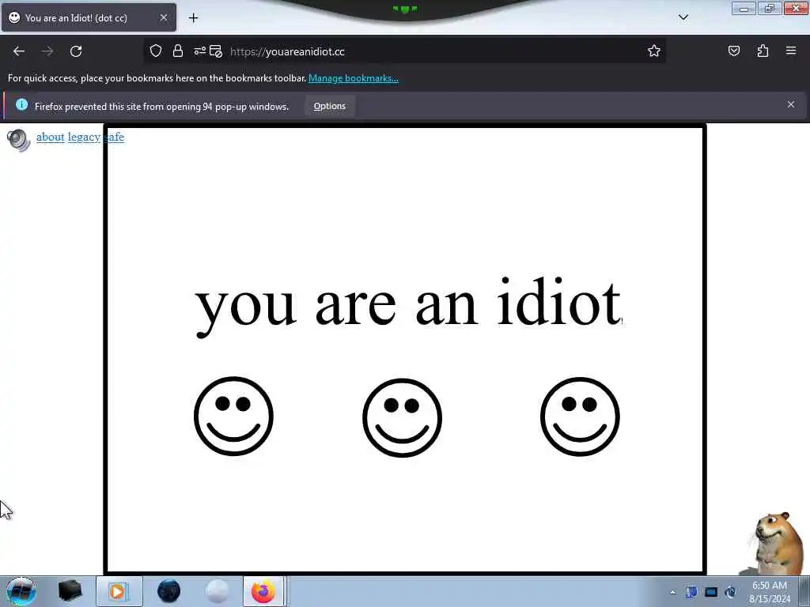Click the right smiley face
This screenshot has height=607, width=810.
pyautogui.click(x=580, y=417)
